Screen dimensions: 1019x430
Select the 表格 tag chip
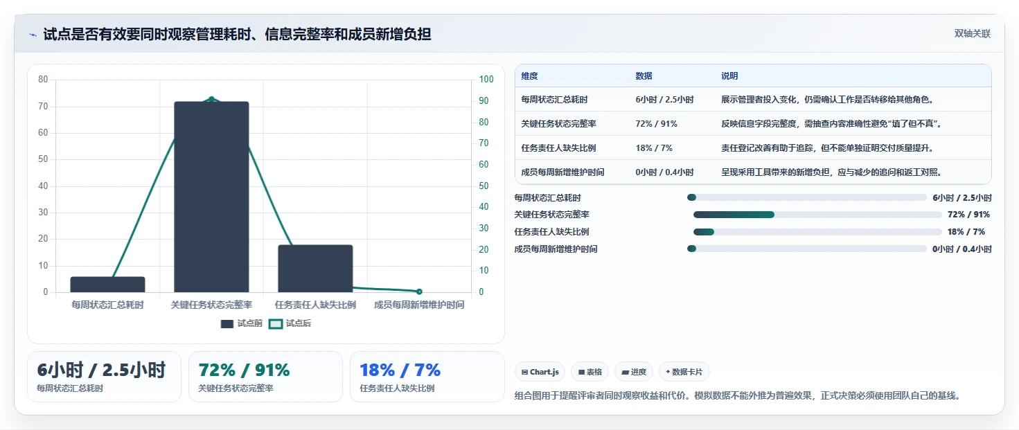coord(590,372)
